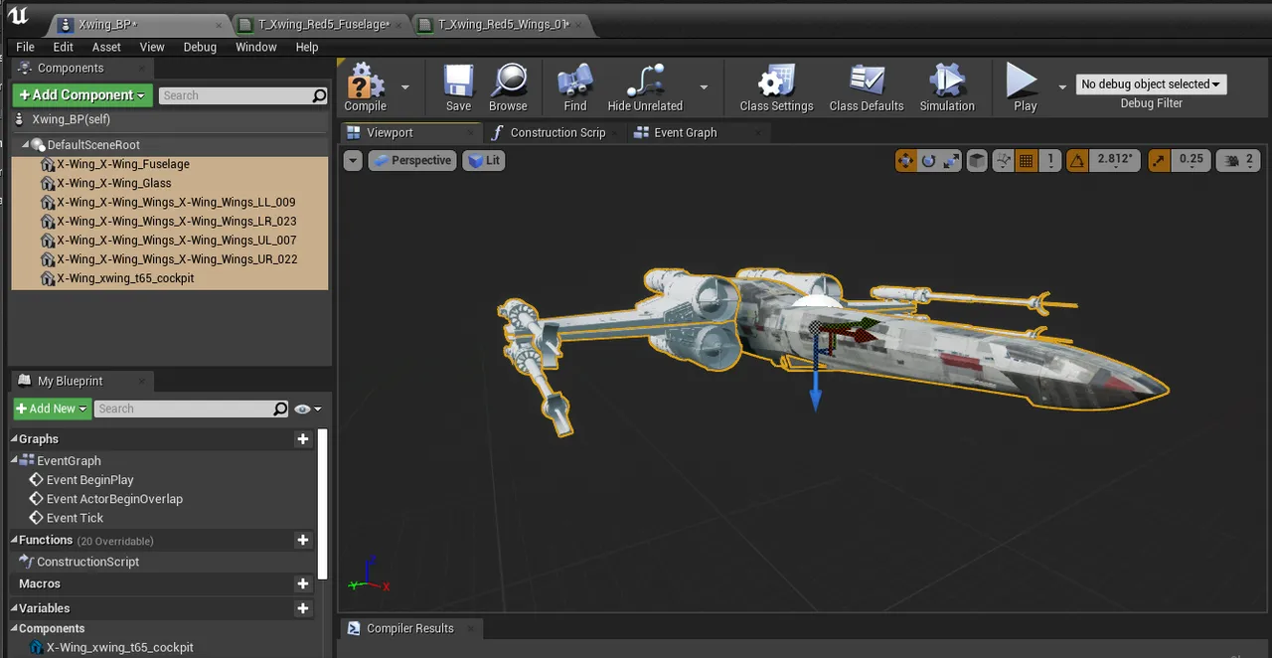1272x658 pixels.
Task: Change the 0.25 scale snap value
Action: pos(1191,159)
